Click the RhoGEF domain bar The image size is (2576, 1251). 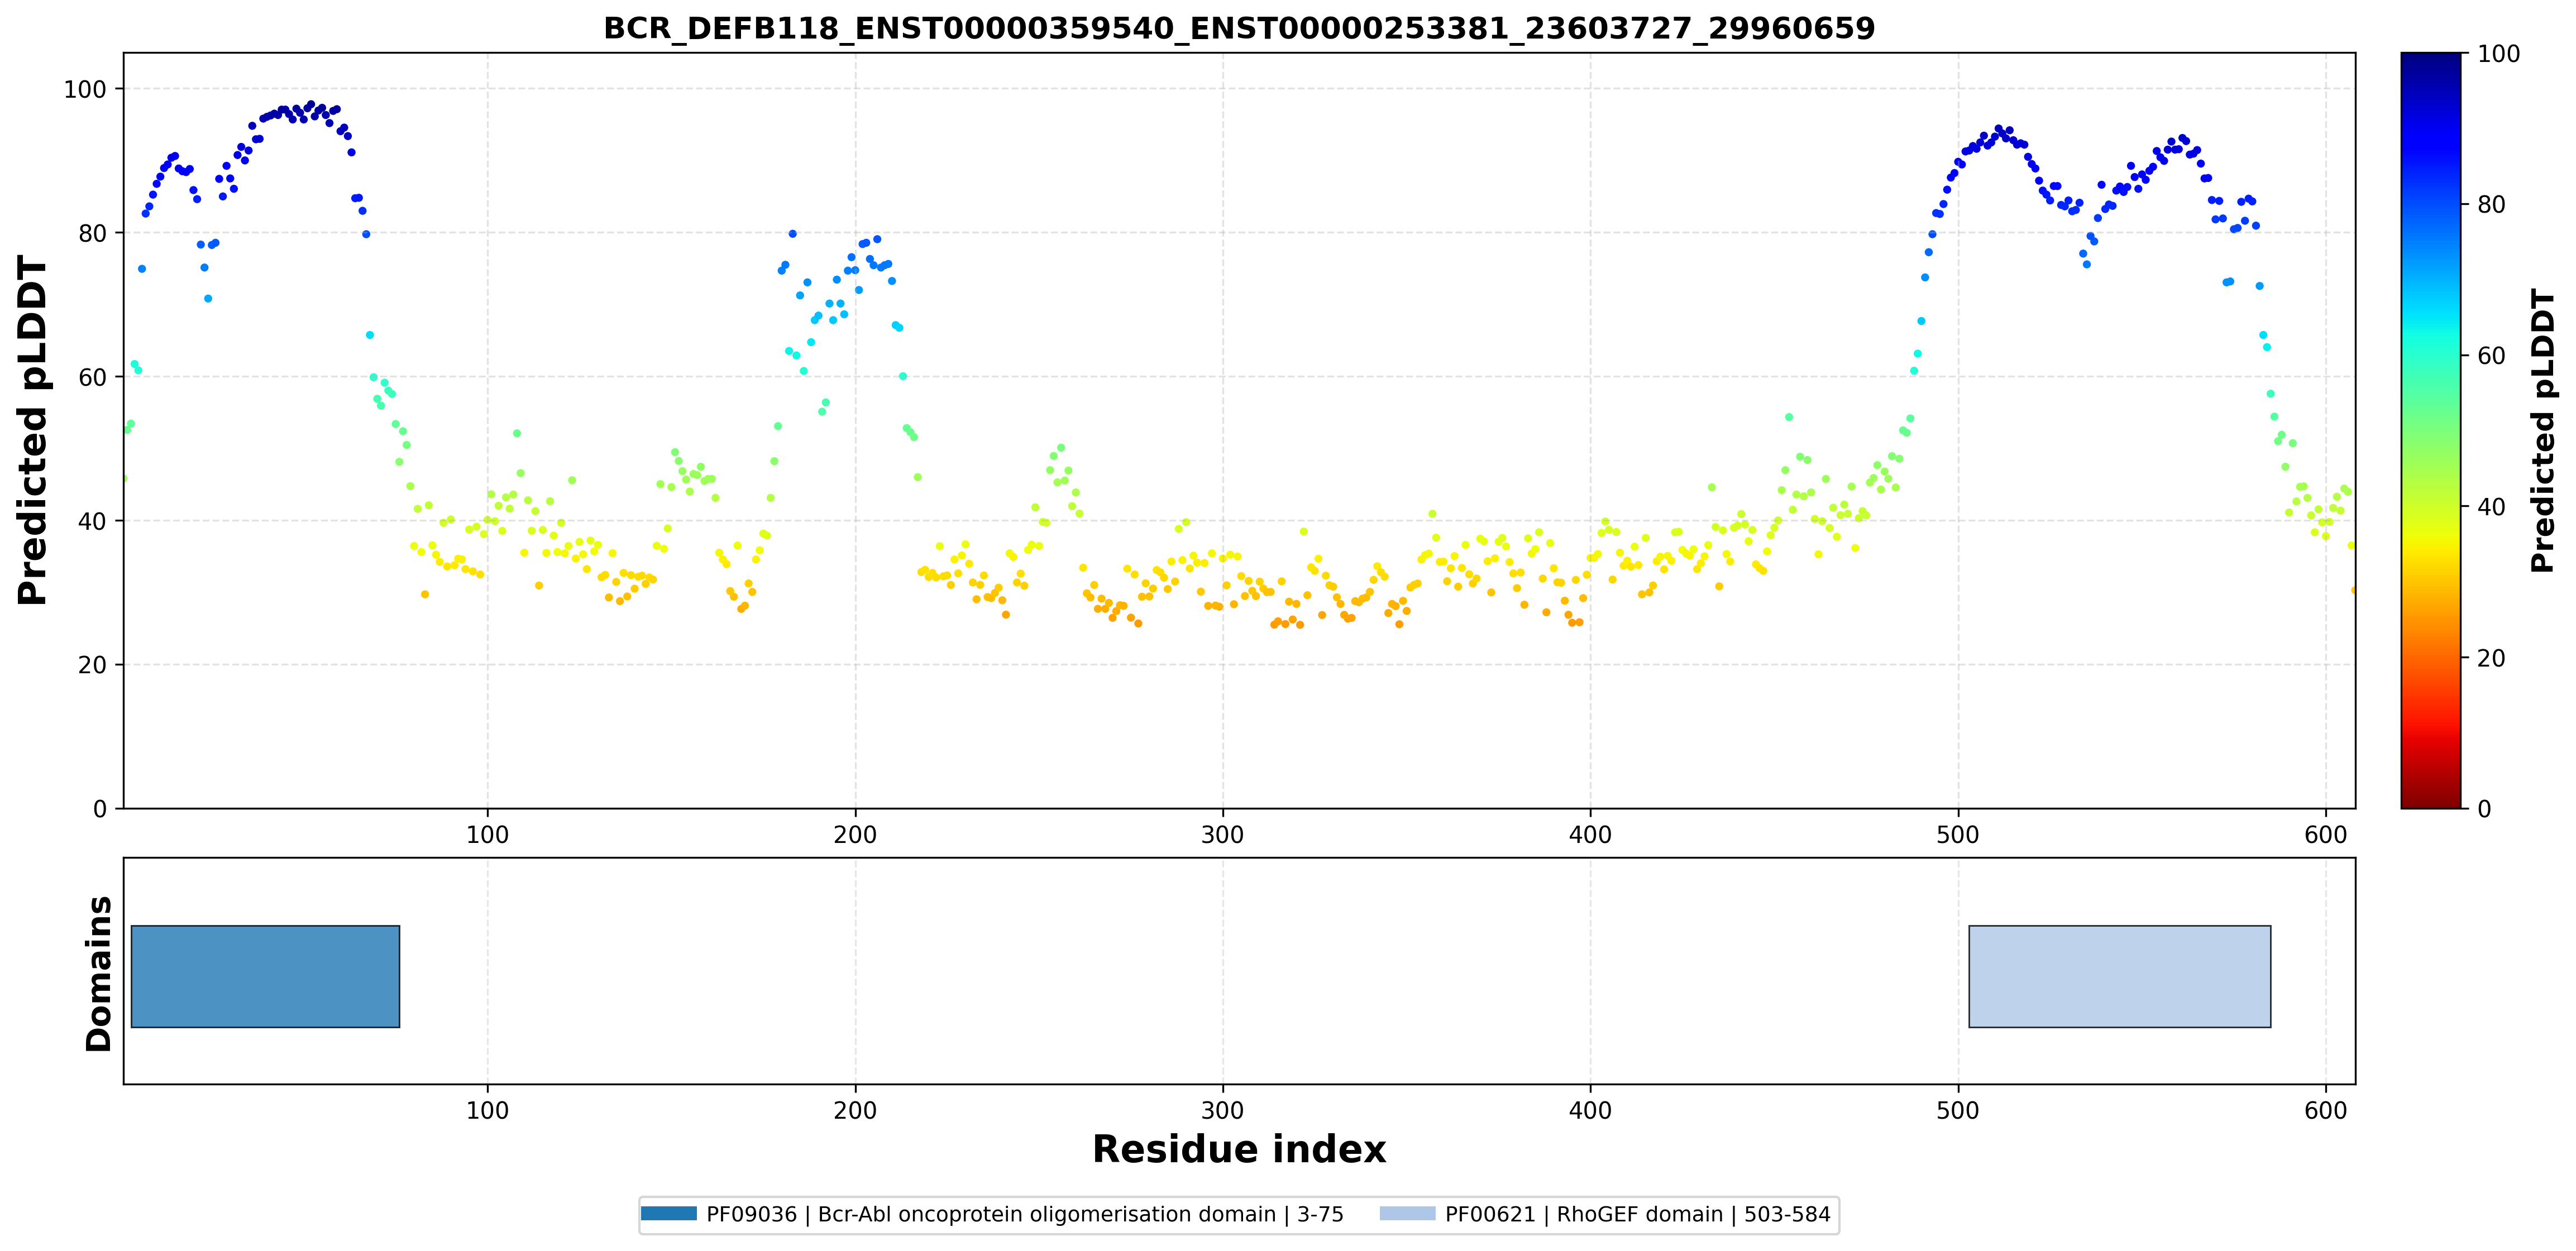(2119, 976)
